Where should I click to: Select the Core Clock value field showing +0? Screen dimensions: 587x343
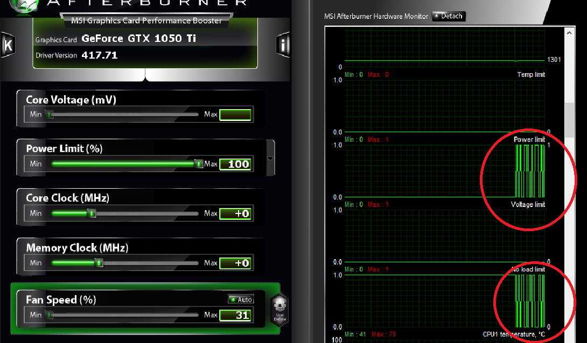point(235,213)
